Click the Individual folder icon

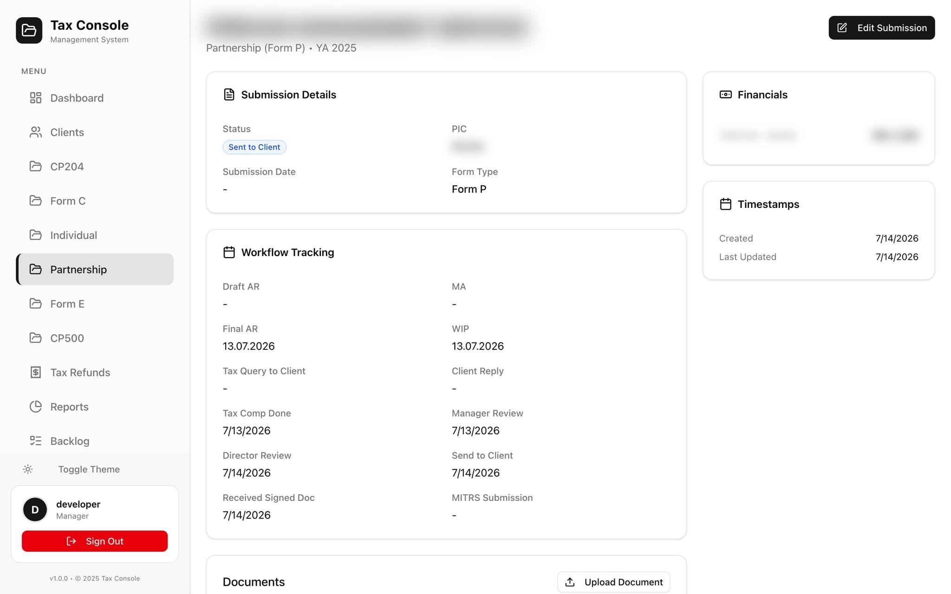click(36, 235)
